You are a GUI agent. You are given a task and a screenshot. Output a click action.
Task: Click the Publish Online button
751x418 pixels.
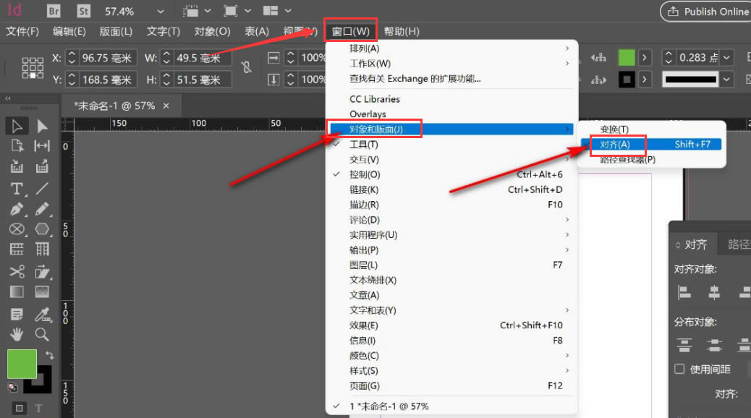tap(705, 12)
